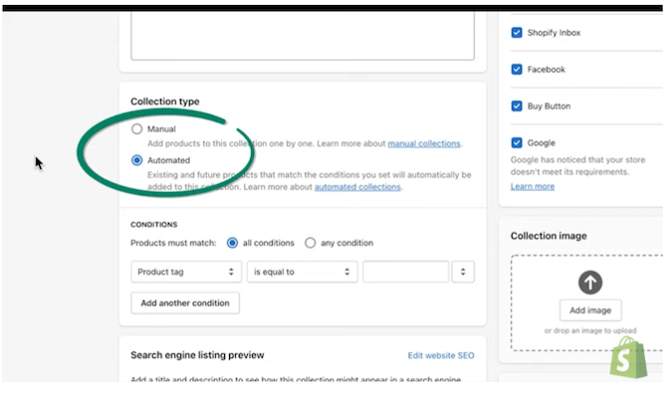Select the Manual collection type
The height and width of the screenshot is (398, 672).
pyautogui.click(x=137, y=129)
